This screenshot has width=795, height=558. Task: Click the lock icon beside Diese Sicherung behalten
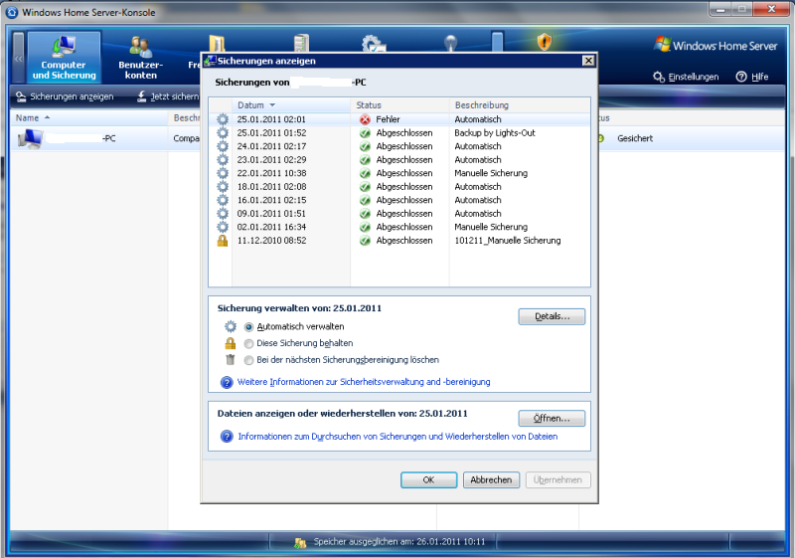click(231, 343)
